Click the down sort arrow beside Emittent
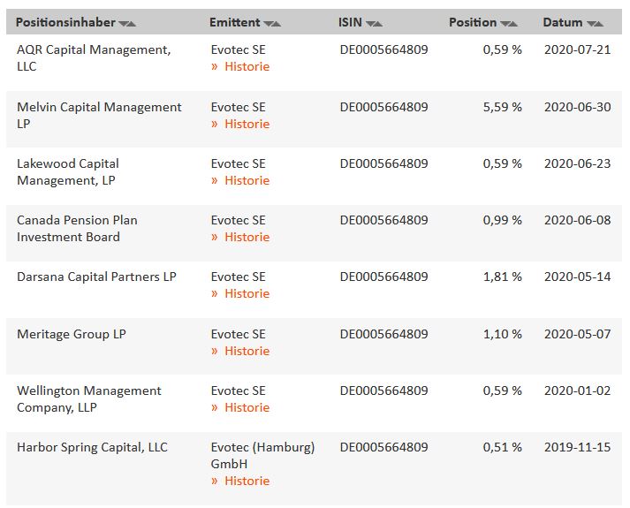This screenshot has height=508, width=630. point(268,24)
